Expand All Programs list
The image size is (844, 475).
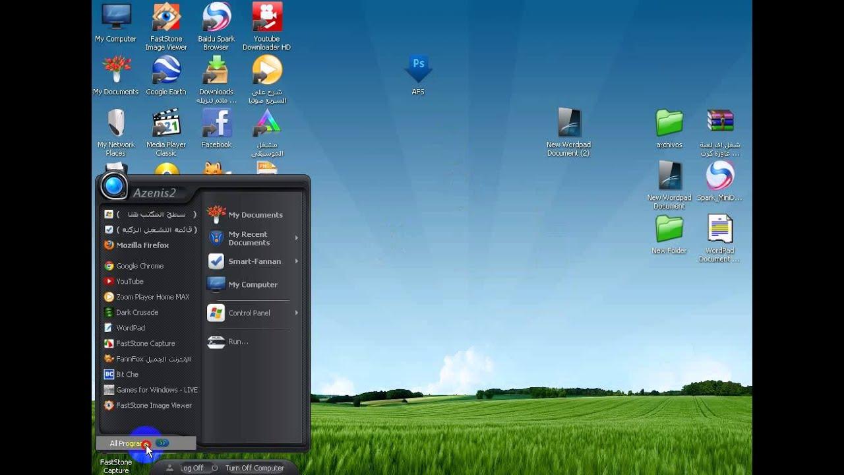tap(146, 443)
